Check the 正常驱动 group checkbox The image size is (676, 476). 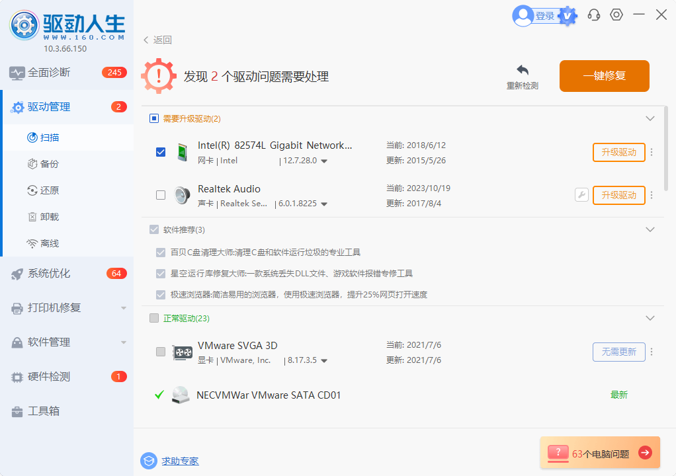pos(154,318)
